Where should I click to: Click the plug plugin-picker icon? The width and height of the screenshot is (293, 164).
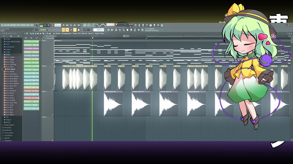point(131,30)
